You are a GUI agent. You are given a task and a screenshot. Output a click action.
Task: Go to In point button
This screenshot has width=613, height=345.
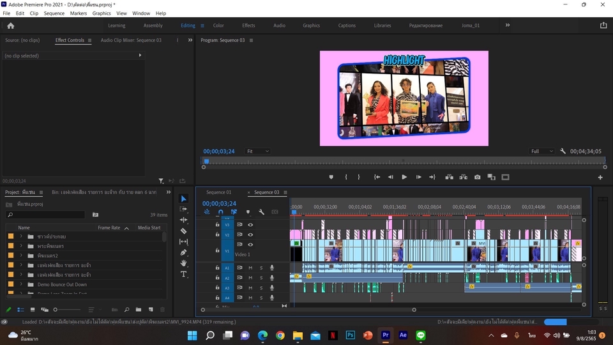[x=377, y=177]
